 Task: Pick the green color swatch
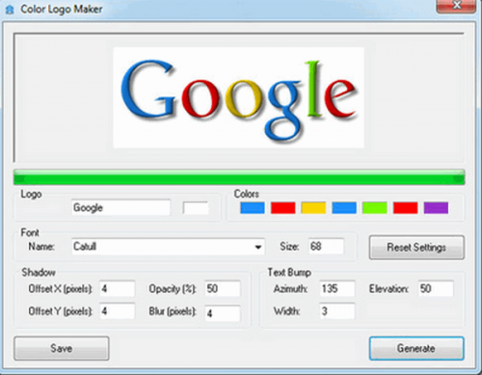(375, 207)
